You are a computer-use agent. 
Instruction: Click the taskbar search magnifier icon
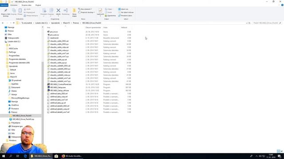point(11,156)
